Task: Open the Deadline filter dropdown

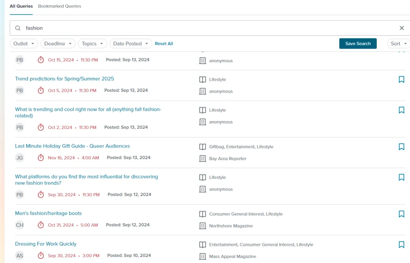Action: coord(58,44)
